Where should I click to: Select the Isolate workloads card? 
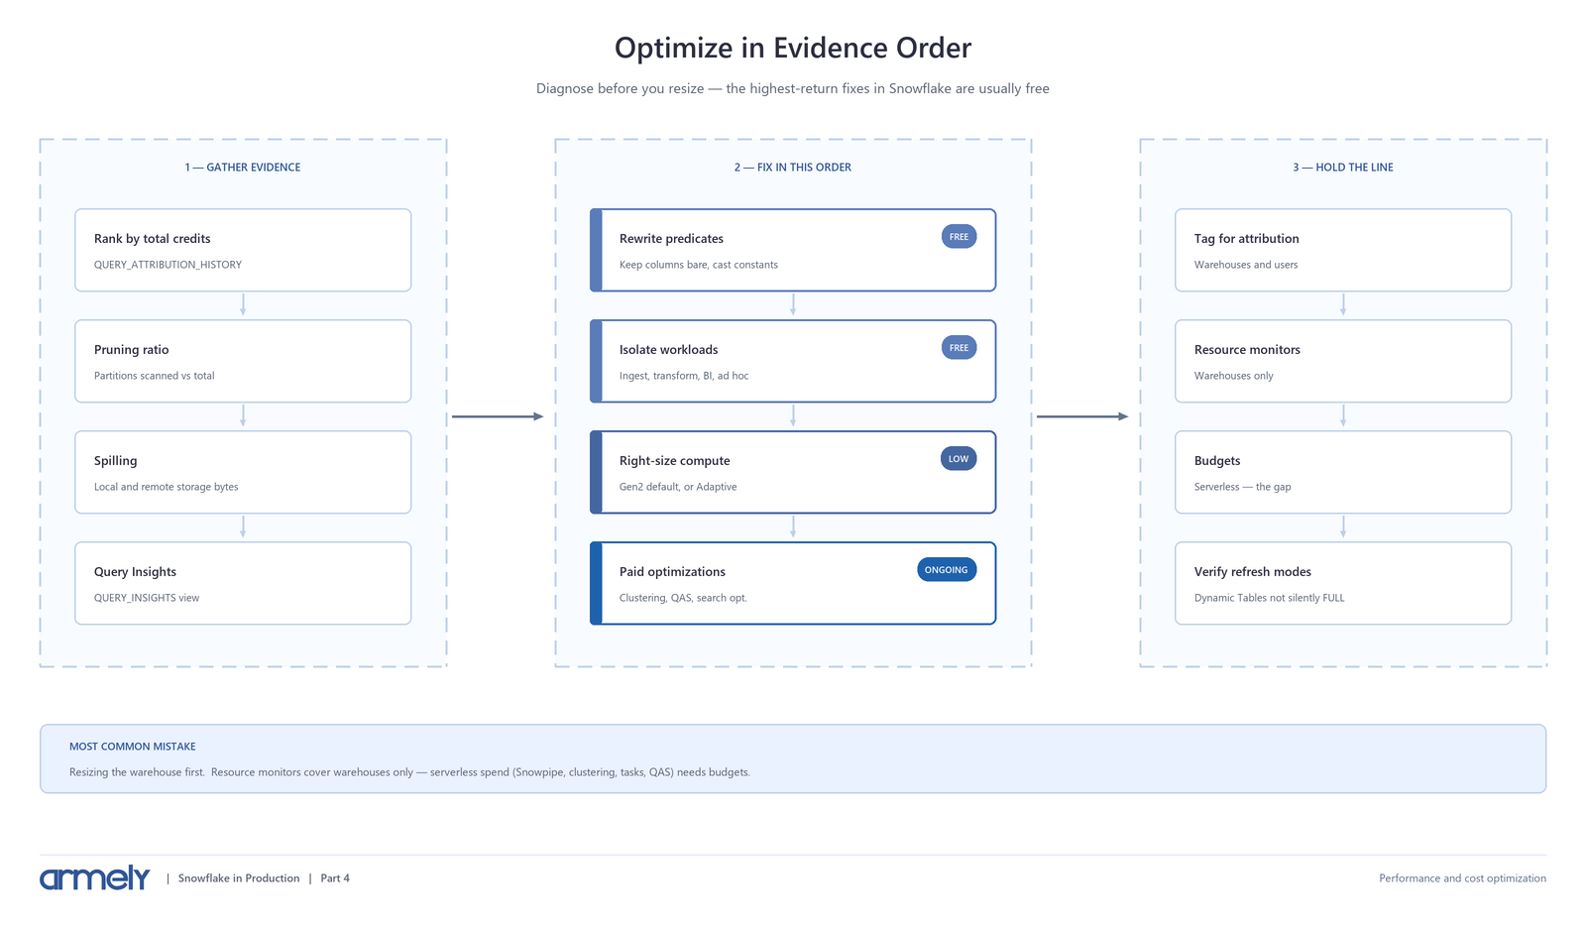pyautogui.click(x=793, y=361)
